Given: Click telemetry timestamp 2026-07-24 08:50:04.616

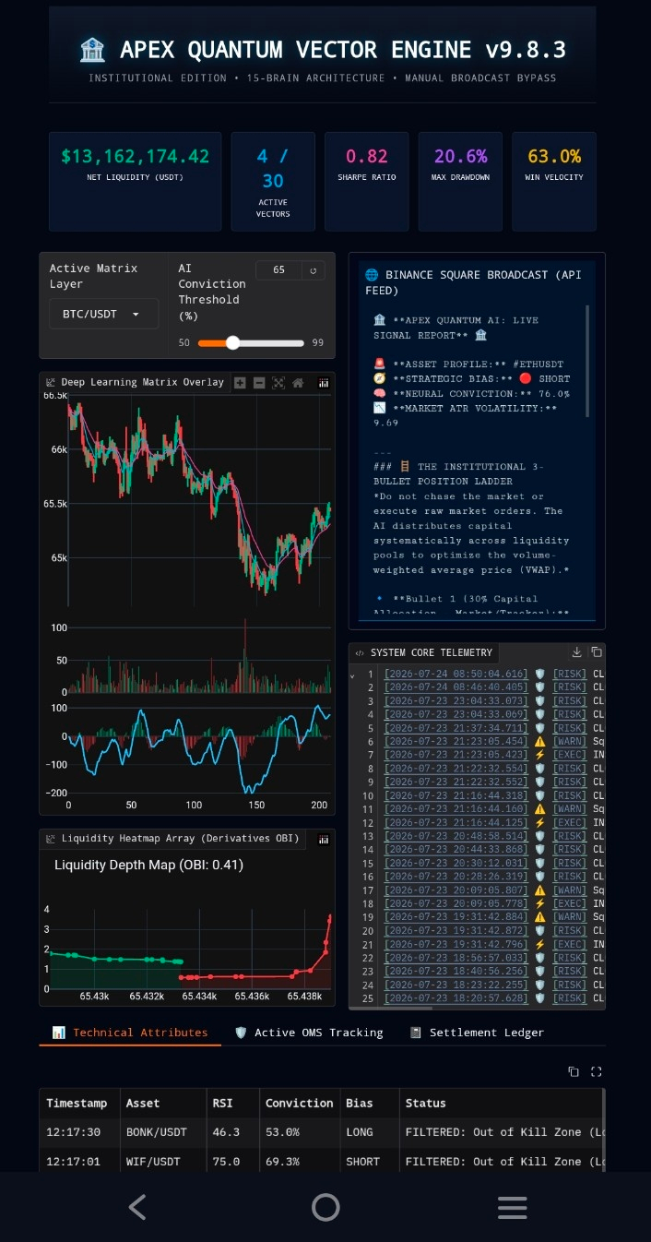Looking at the screenshot, I should 457,675.
